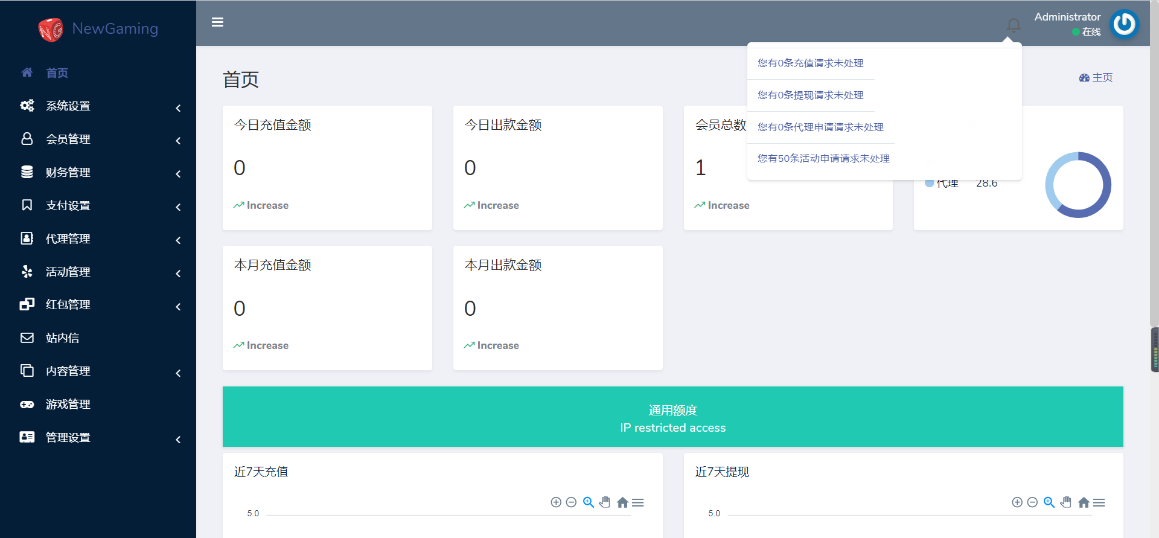The height and width of the screenshot is (538, 1159).
Task: Click the Administrator power avatar icon
Action: 1124,24
